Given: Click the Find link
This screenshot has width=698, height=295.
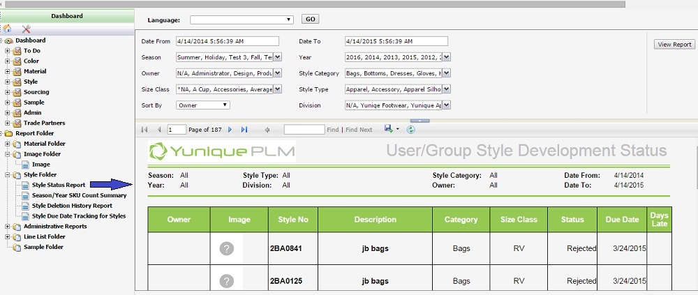Looking at the screenshot, I should point(332,130).
